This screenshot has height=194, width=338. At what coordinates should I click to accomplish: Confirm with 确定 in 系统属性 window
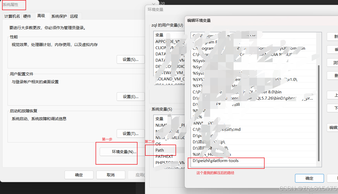point(79,175)
